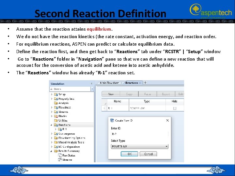The height and width of the screenshot is (176, 235).
Task: Switch to the Reactions tab
Action: [132, 83]
